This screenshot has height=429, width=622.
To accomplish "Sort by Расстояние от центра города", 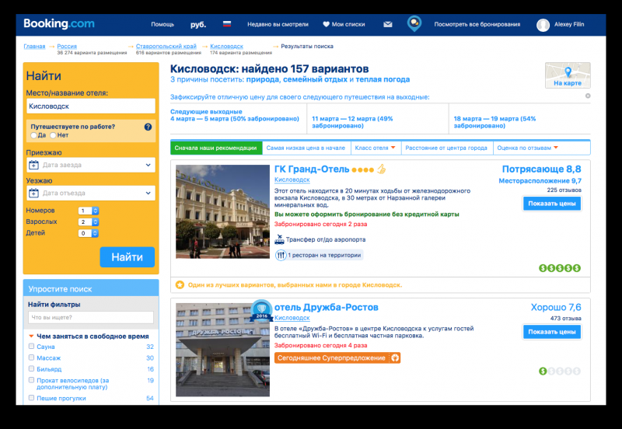I will pos(446,148).
